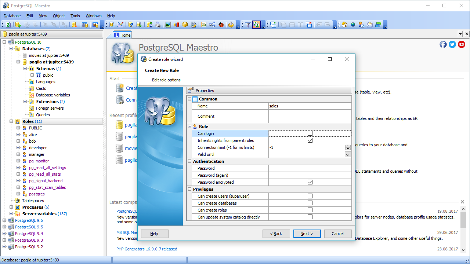Click the Calculator toolbar icon

click(203, 24)
